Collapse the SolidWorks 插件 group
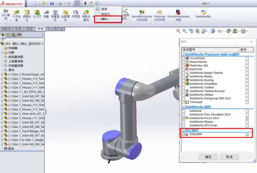Screen dimensions: 257x173 [x=184, y=107]
